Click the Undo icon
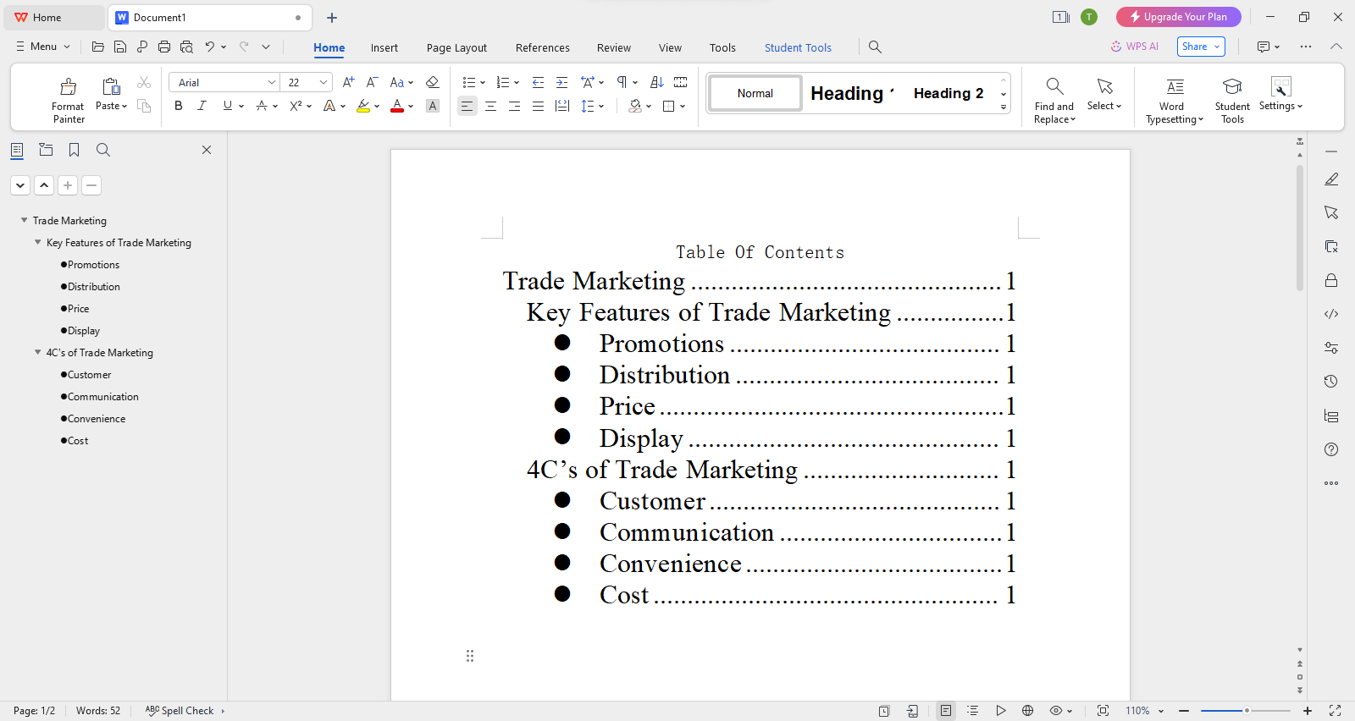This screenshot has width=1355, height=721. tap(209, 47)
